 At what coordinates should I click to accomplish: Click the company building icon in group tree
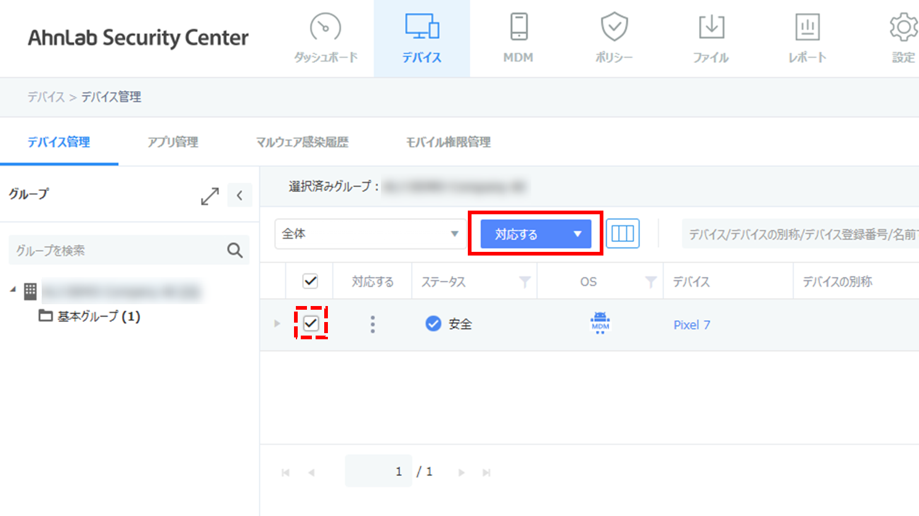(30, 291)
